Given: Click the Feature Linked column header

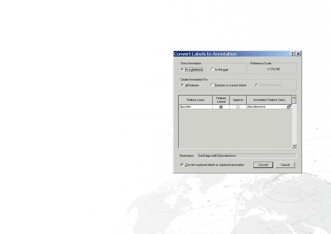Looking at the screenshot, I should 221,100.
